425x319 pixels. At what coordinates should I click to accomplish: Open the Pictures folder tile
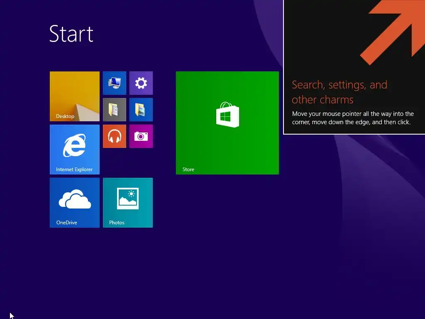pyautogui.click(x=141, y=110)
